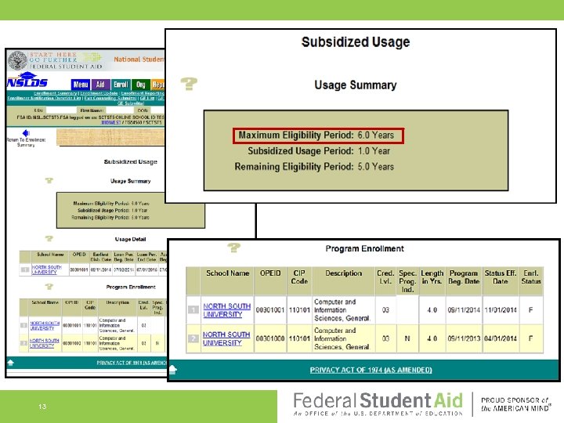The width and height of the screenshot is (564, 423).
Task: Open the Menu tab
Action: 81,85
